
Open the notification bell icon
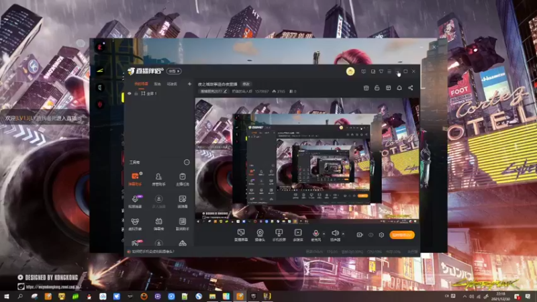tap(399, 88)
